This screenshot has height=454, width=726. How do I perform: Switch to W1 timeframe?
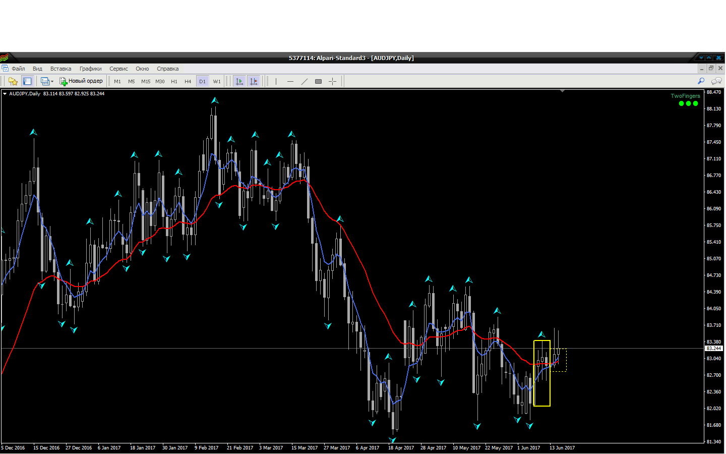pos(217,81)
